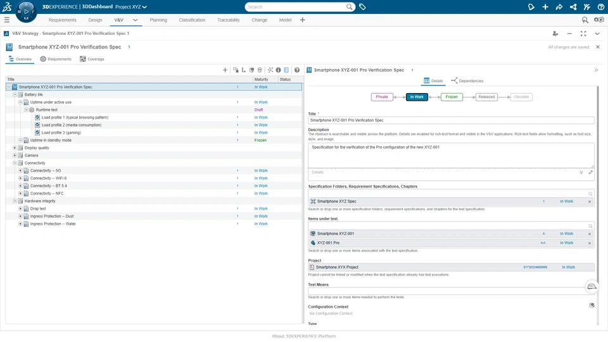Screen dimensions: 608x342
Task: Open Project XYZ dashboard dropdown
Action: (131, 6)
